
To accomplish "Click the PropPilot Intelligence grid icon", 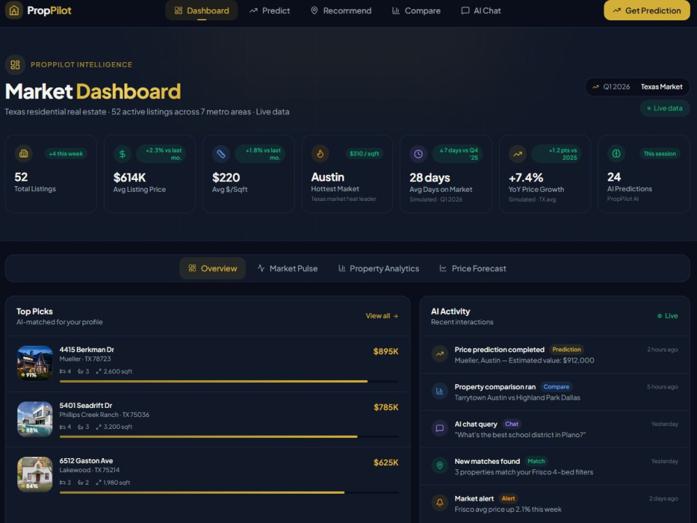I will click(15, 64).
